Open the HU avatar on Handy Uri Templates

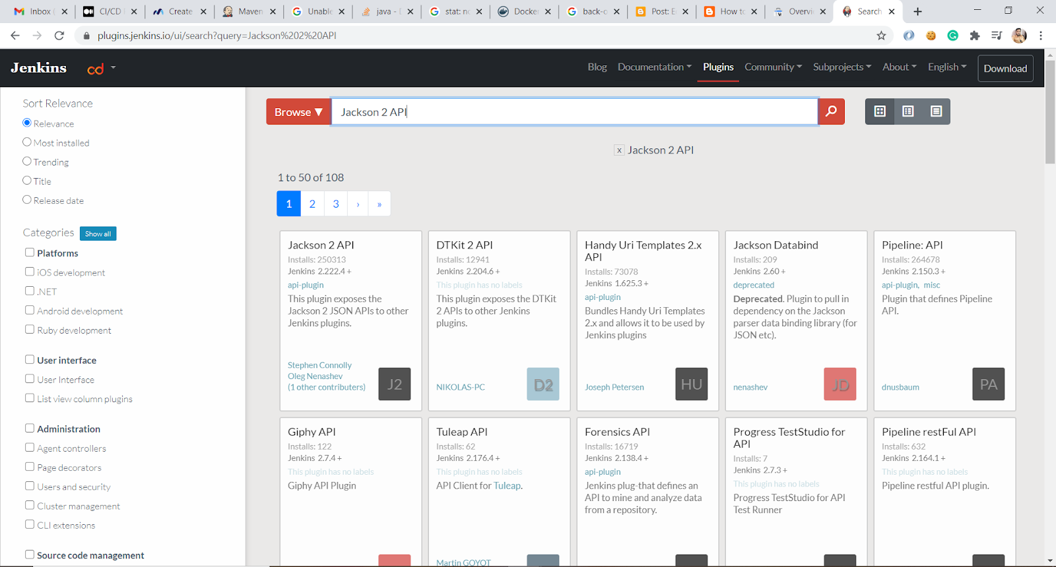692,384
